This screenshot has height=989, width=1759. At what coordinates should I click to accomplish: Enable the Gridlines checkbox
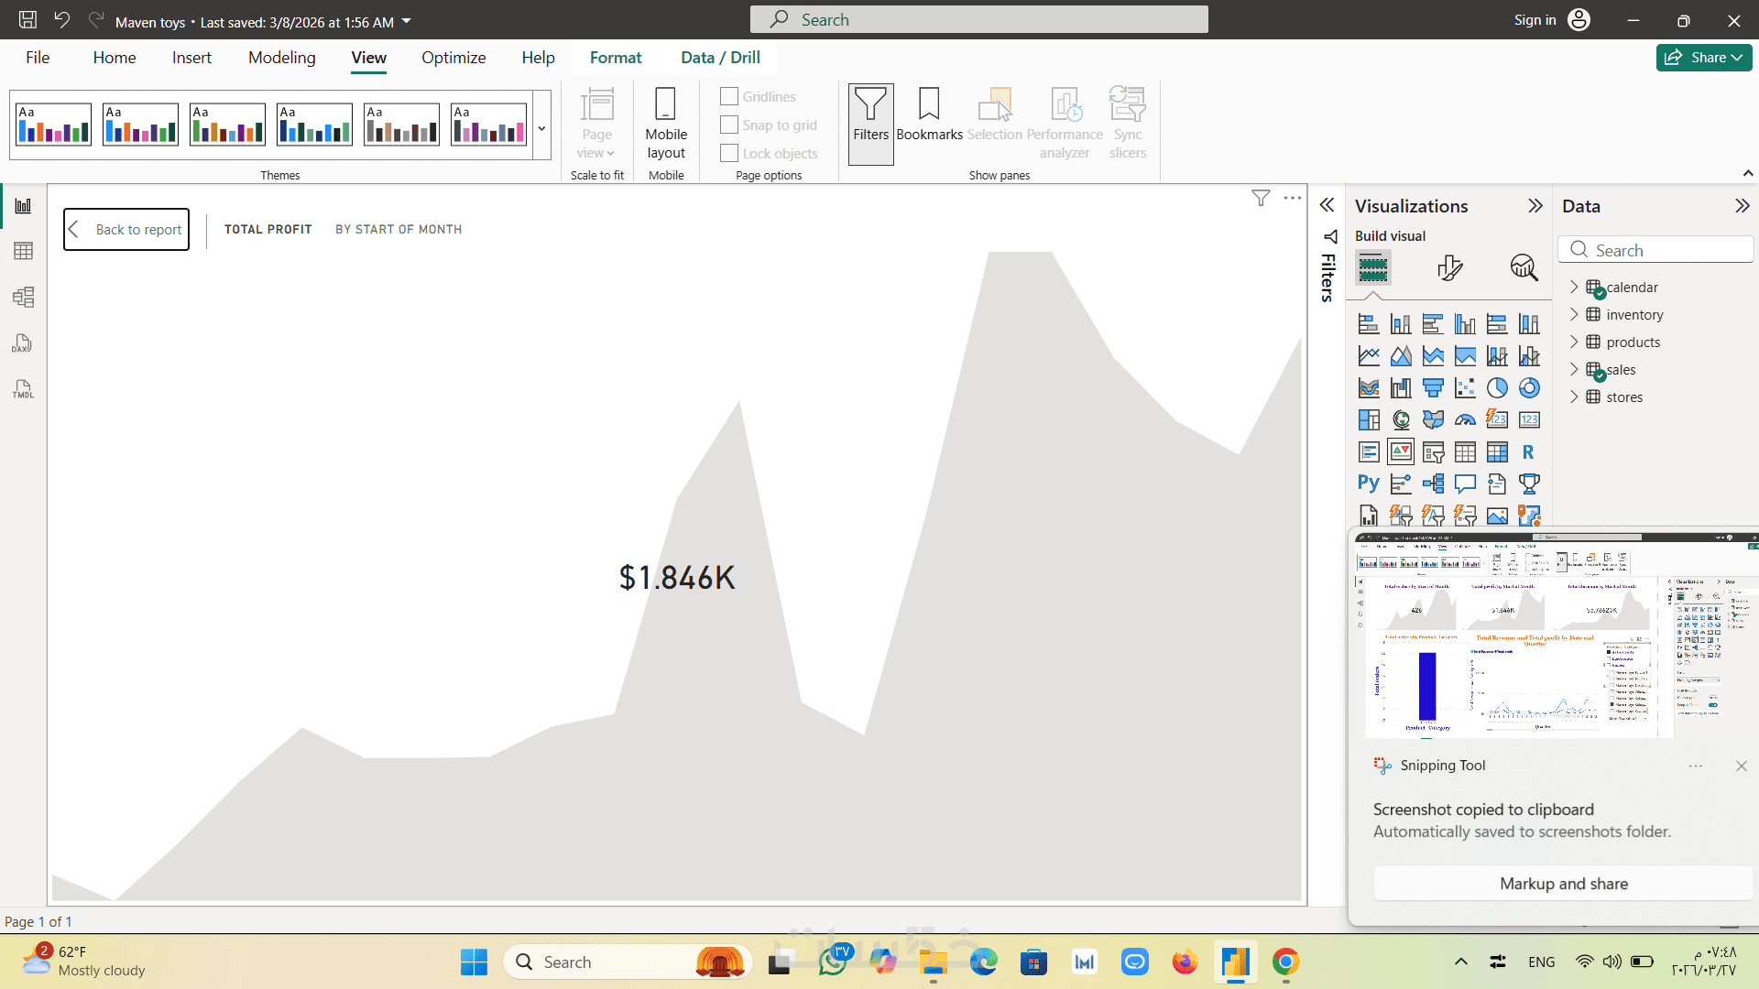(729, 96)
